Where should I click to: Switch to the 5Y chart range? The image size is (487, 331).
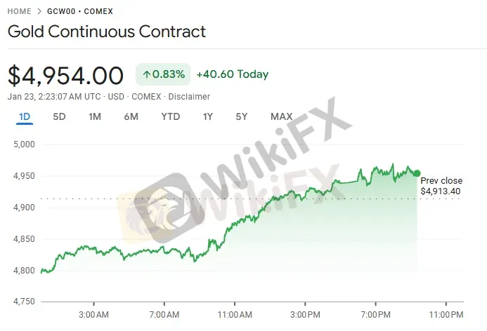coord(242,116)
